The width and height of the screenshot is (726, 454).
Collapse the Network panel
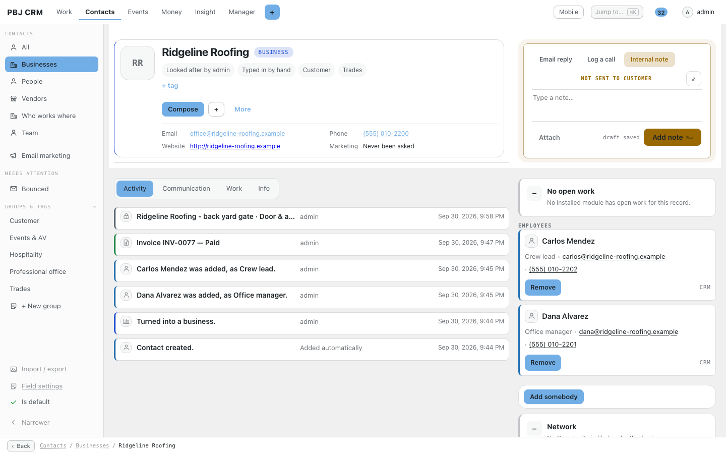click(534, 429)
